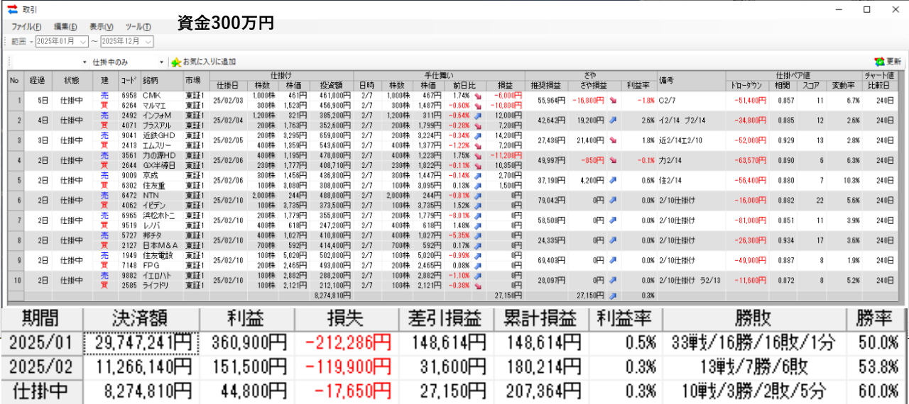
Task: Click さや損益 up arrow for row 2
Action: 612,120
